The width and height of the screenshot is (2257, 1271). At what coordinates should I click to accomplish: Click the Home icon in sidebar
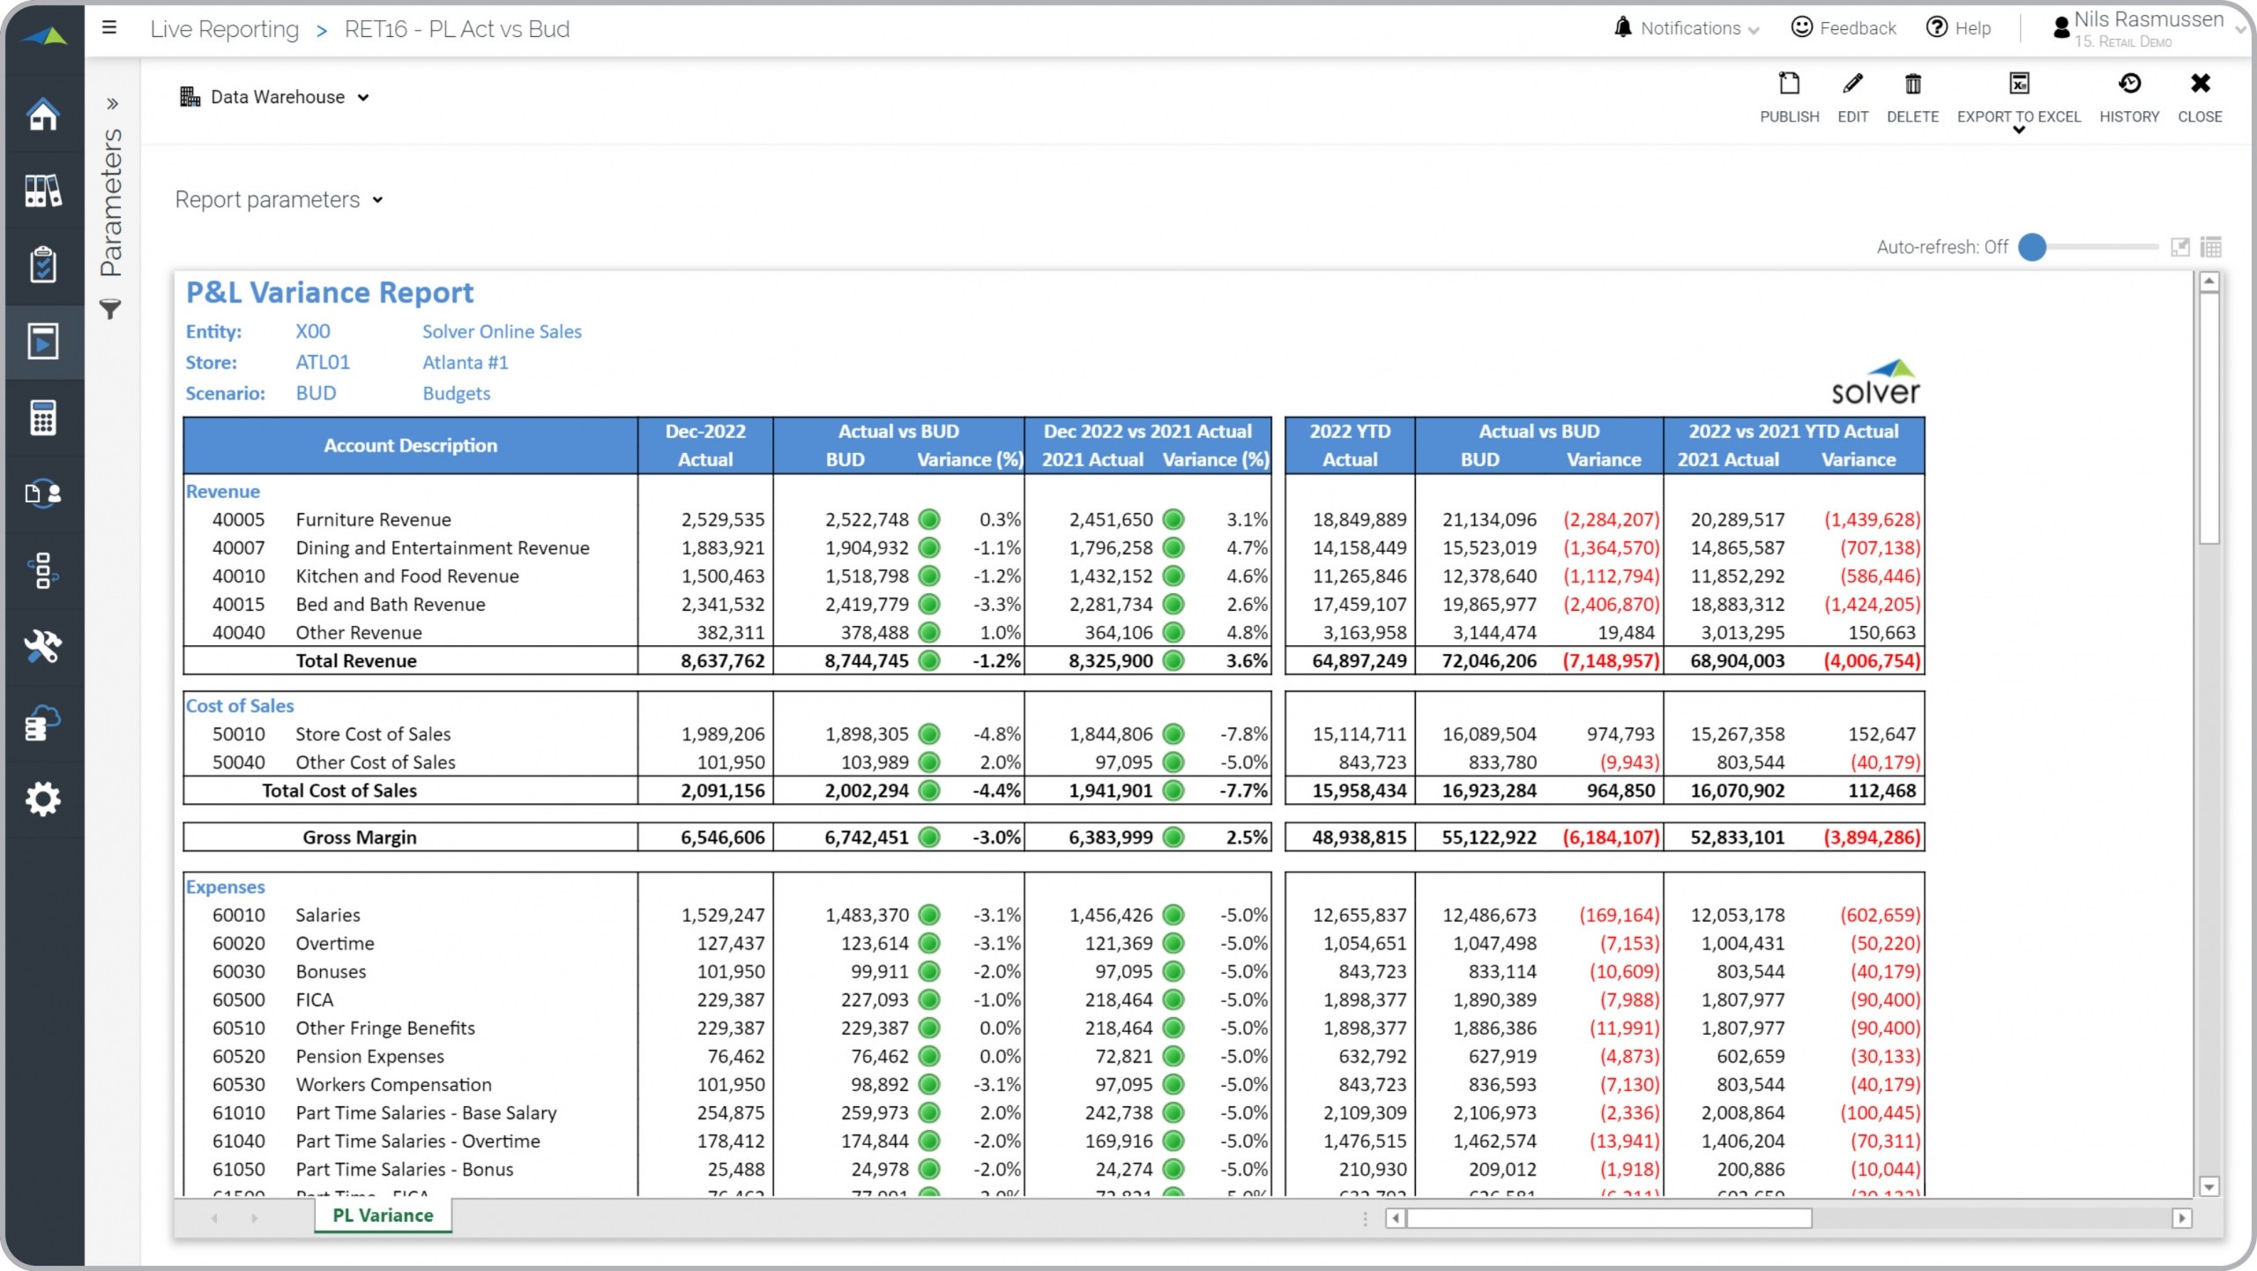pos(42,115)
